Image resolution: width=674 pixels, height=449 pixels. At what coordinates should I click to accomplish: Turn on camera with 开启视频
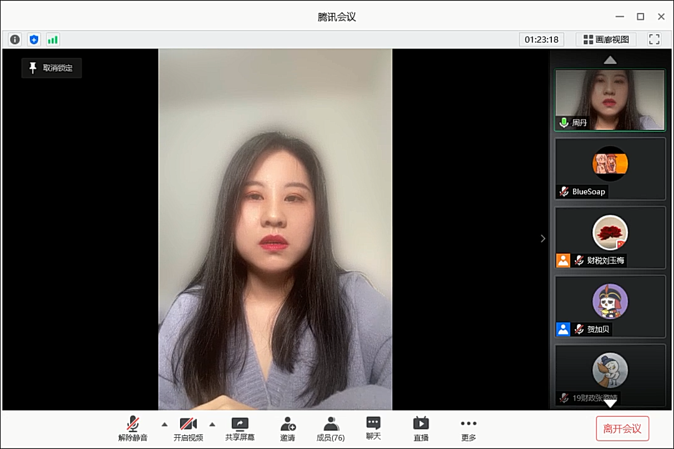[188, 429]
